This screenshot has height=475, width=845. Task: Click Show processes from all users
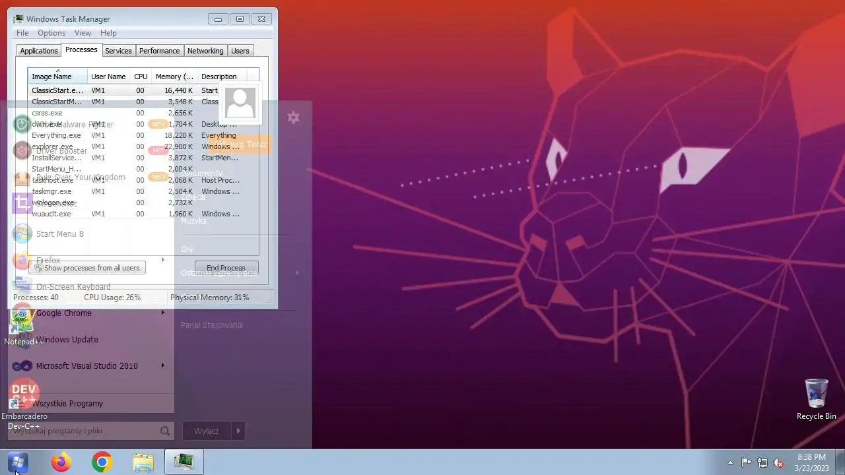point(86,268)
